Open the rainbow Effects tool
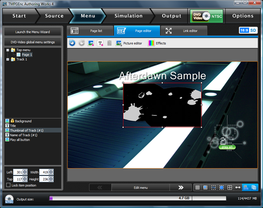 (x=157, y=43)
